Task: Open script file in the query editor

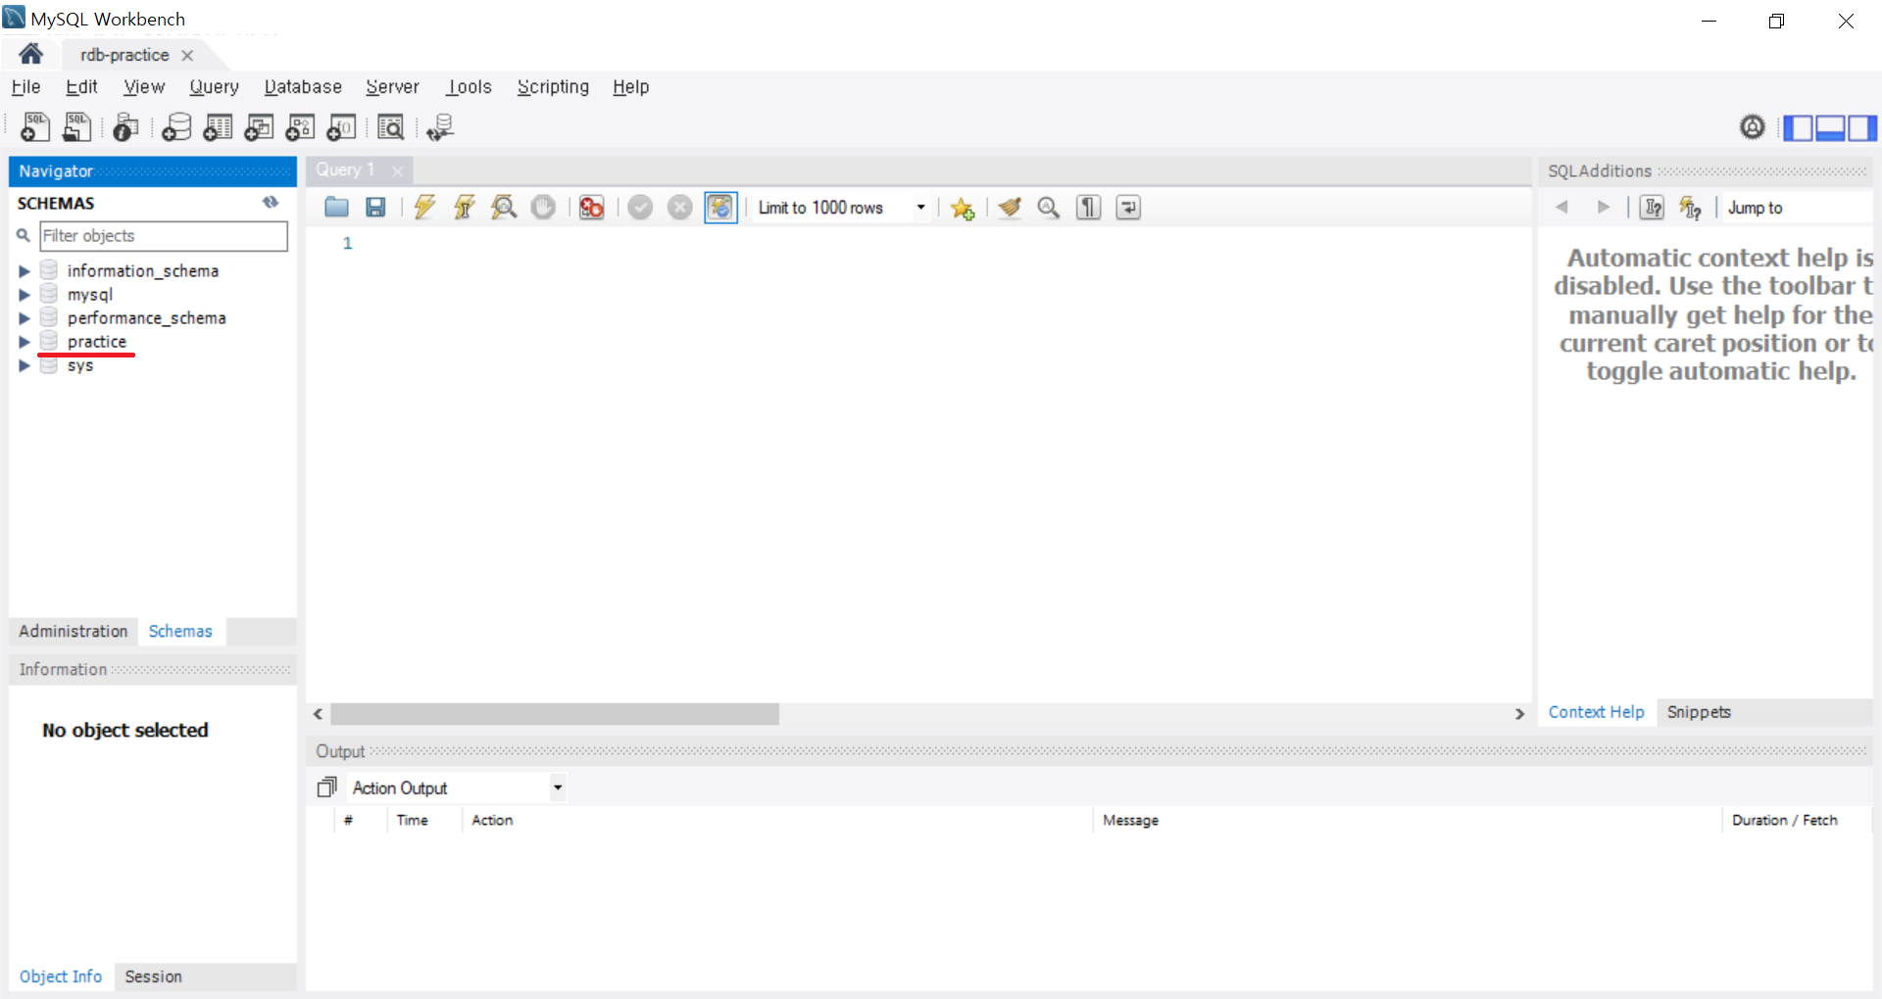Action: click(336, 208)
